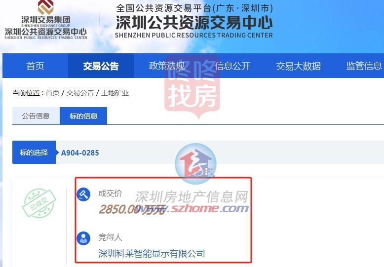
Task: Switch to the 标的信息 tab
Action: tap(83, 116)
